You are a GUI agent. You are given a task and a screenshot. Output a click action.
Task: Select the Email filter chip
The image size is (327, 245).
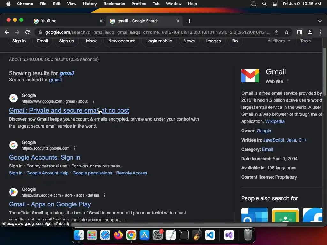click(42, 41)
